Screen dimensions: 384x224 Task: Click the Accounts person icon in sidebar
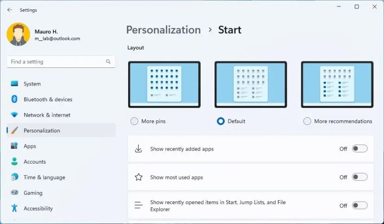(14, 162)
